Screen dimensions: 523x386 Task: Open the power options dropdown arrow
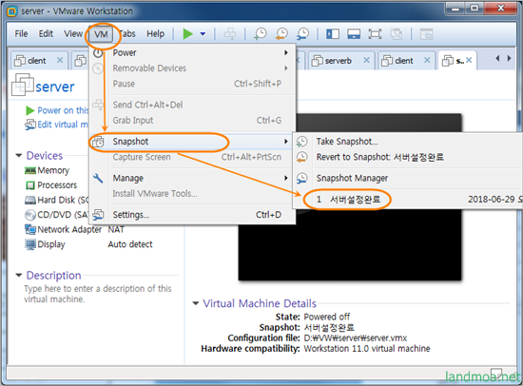(x=203, y=33)
